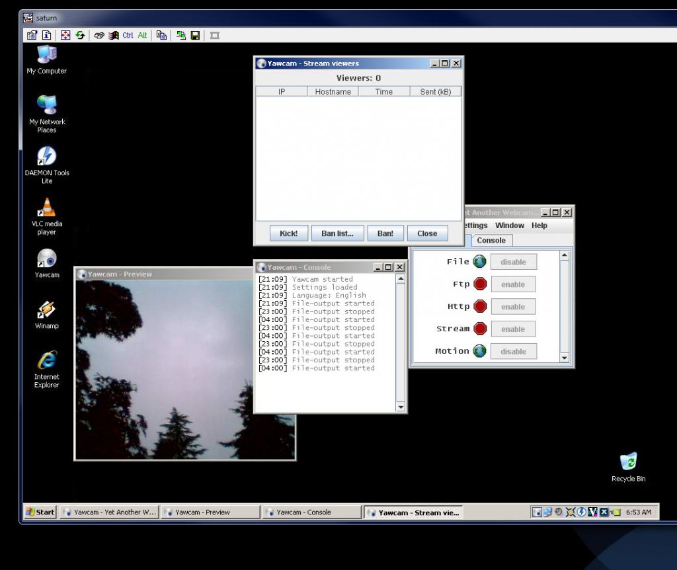Sort viewers by the Hostname column header

[x=333, y=91]
